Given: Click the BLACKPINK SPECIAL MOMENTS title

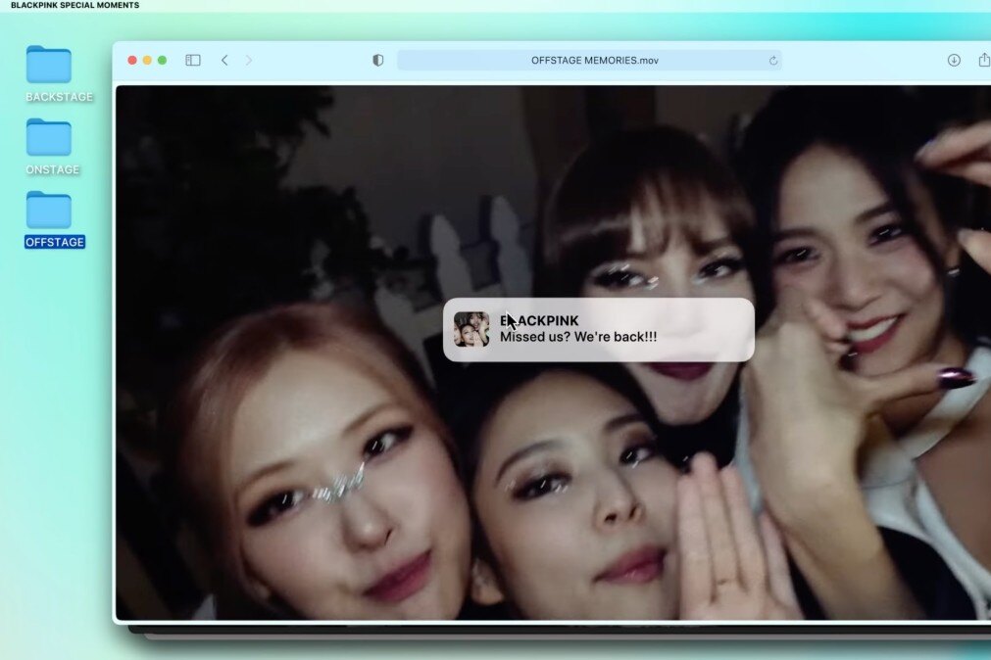Looking at the screenshot, I should 75,5.
